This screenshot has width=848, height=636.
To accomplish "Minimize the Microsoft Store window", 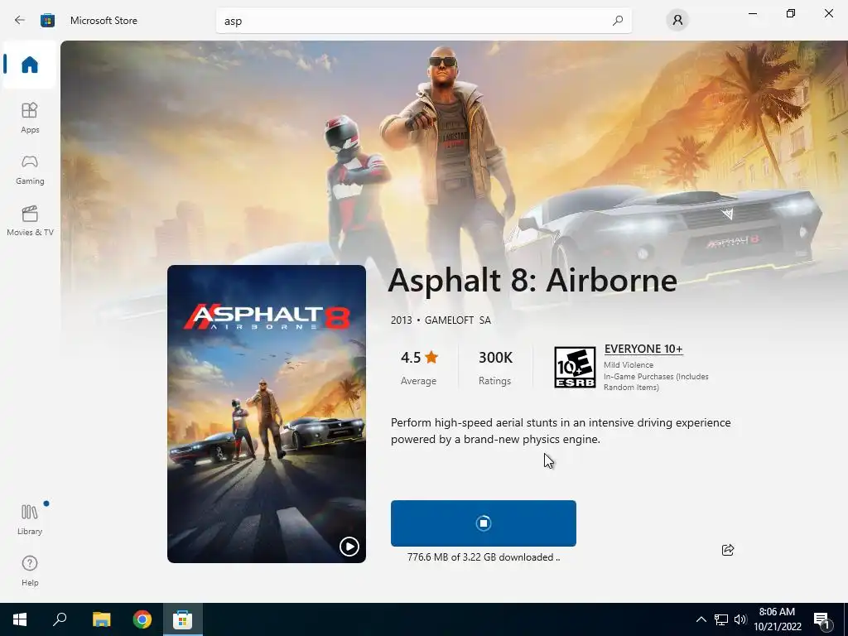I will [752, 13].
